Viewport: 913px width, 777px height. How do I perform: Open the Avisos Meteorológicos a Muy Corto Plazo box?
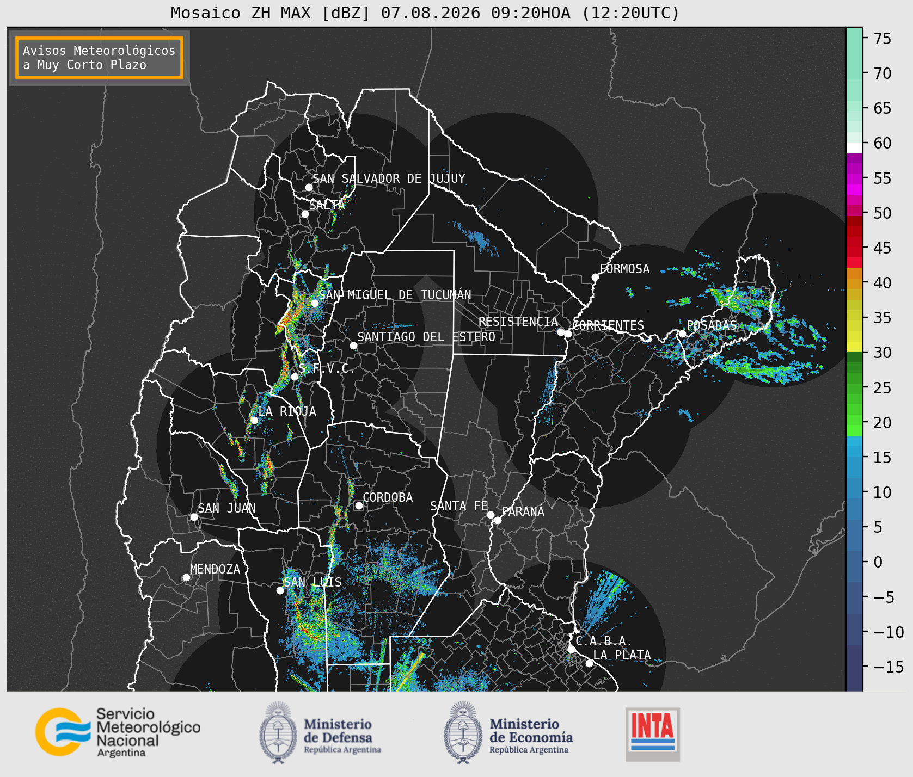(x=99, y=58)
